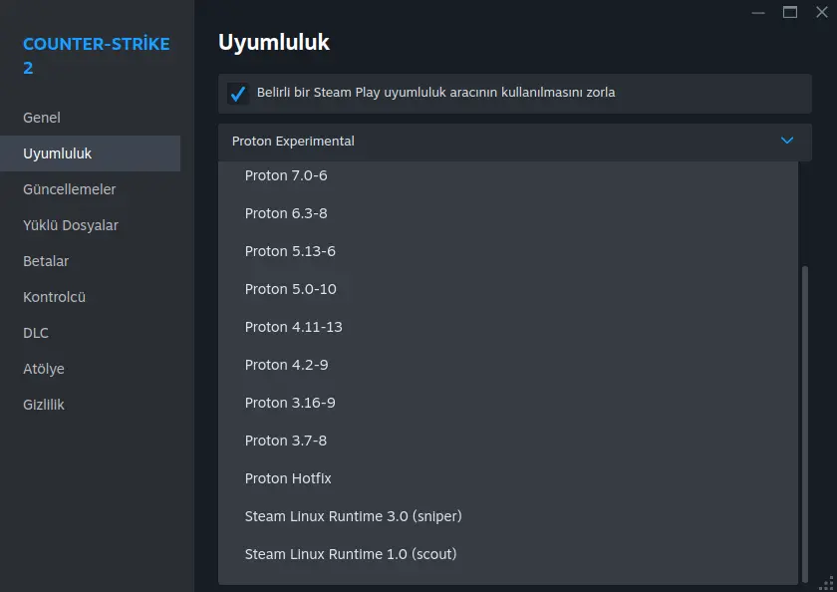Open the Güncellemeler section
837x592 pixels.
tap(91, 189)
